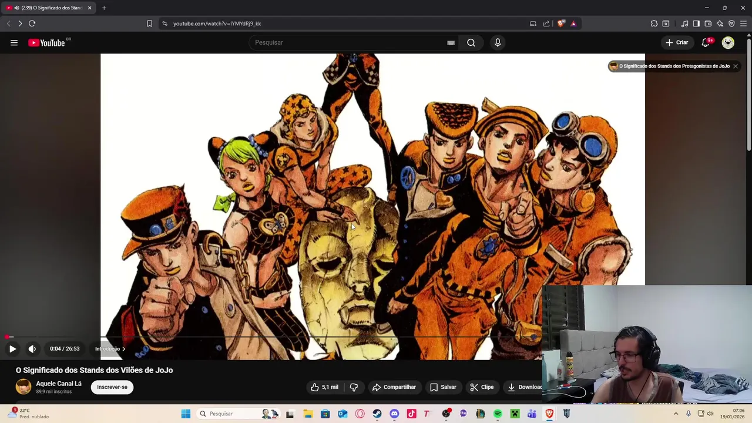Open Spotify from the taskbar
The height and width of the screenshot is (423, 752).
pos(498,414)
